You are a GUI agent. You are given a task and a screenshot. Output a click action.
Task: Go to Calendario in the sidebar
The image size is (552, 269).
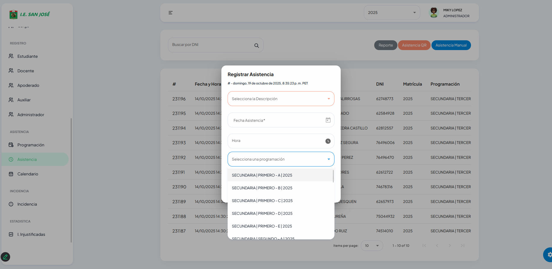28,174
